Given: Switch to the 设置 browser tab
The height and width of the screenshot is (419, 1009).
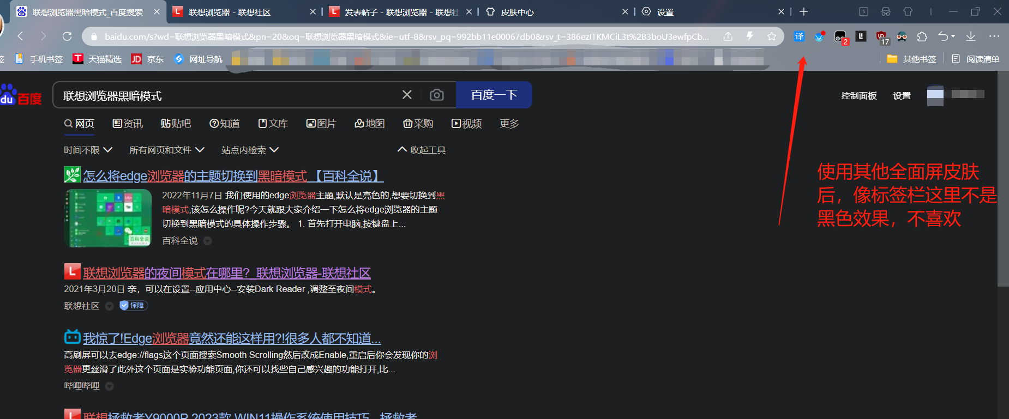Looking at the screenshot, I should pos(713,12).
